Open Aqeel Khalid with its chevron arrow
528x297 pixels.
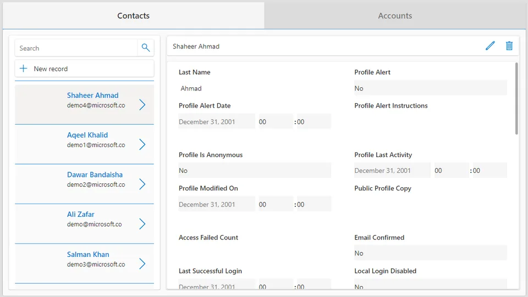click(142, 144)
